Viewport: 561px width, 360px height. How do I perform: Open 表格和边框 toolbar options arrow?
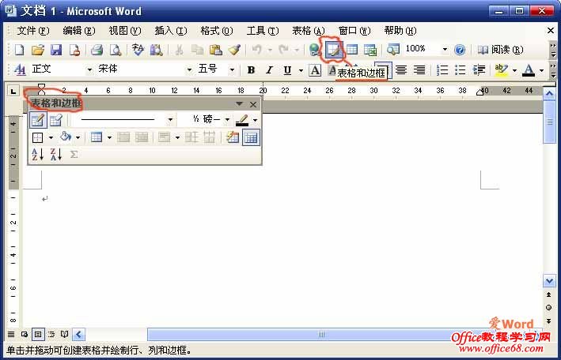click(x=239, y=104)
